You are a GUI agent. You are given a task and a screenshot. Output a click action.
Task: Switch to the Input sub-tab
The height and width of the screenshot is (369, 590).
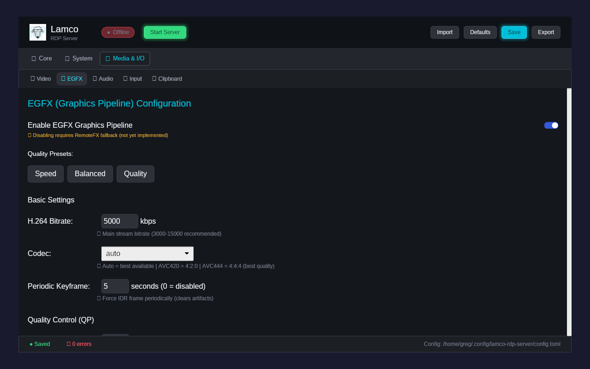[x=132, y=78]
